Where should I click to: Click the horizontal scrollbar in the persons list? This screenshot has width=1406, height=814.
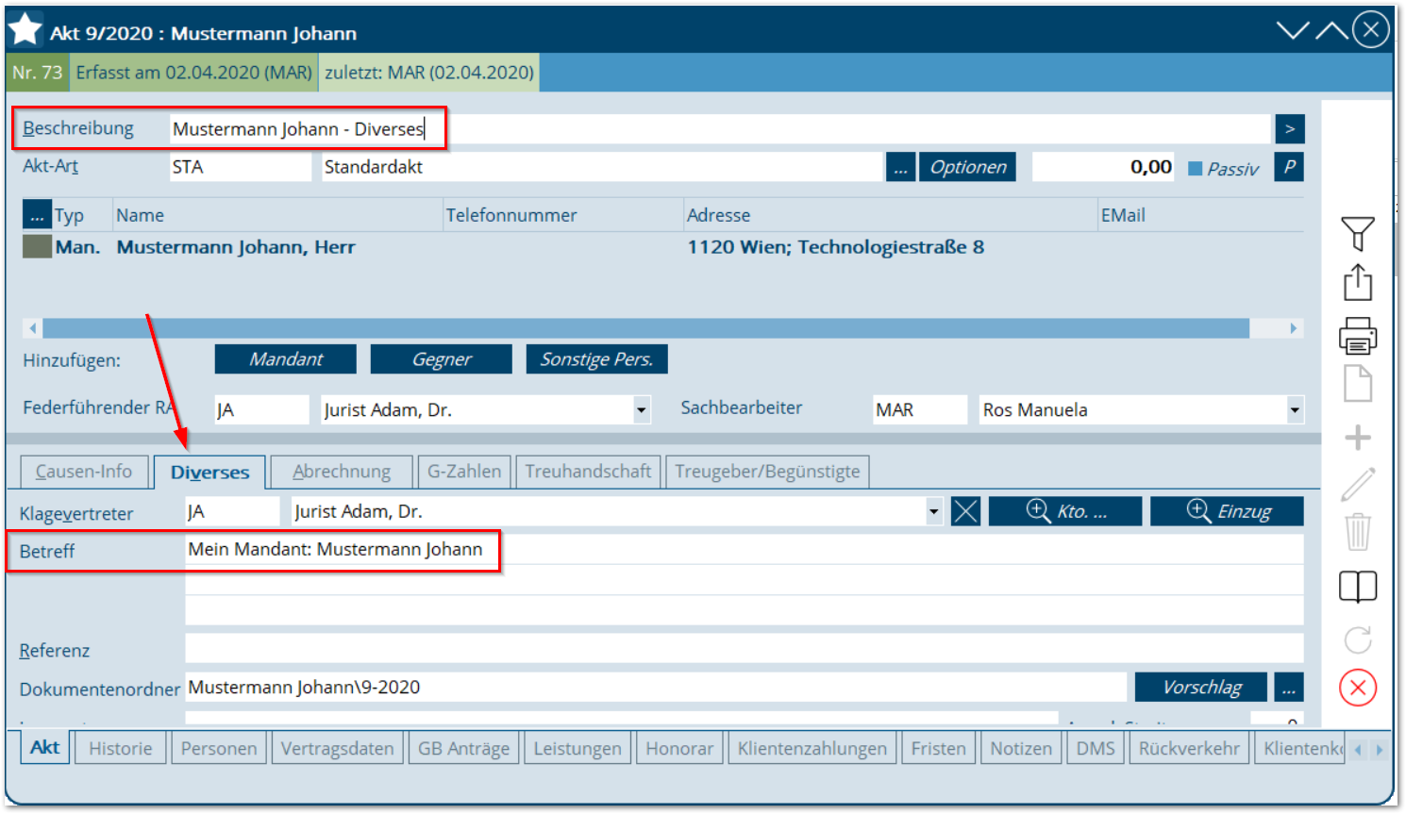pos(646,328)
